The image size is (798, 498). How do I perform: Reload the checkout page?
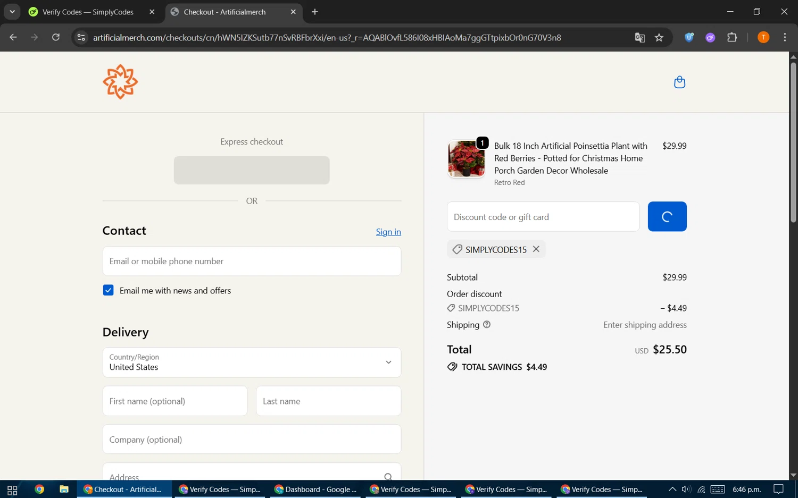coord(56,37)
